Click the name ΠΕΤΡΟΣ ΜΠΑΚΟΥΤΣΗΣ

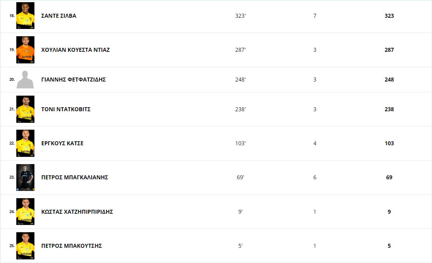click(72, 246)
